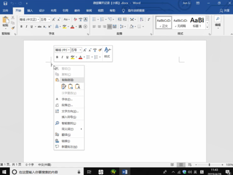This screenshot has height=175, width=233.
Task: Select the No Spacing style
Action: click(x=180, y=23)
